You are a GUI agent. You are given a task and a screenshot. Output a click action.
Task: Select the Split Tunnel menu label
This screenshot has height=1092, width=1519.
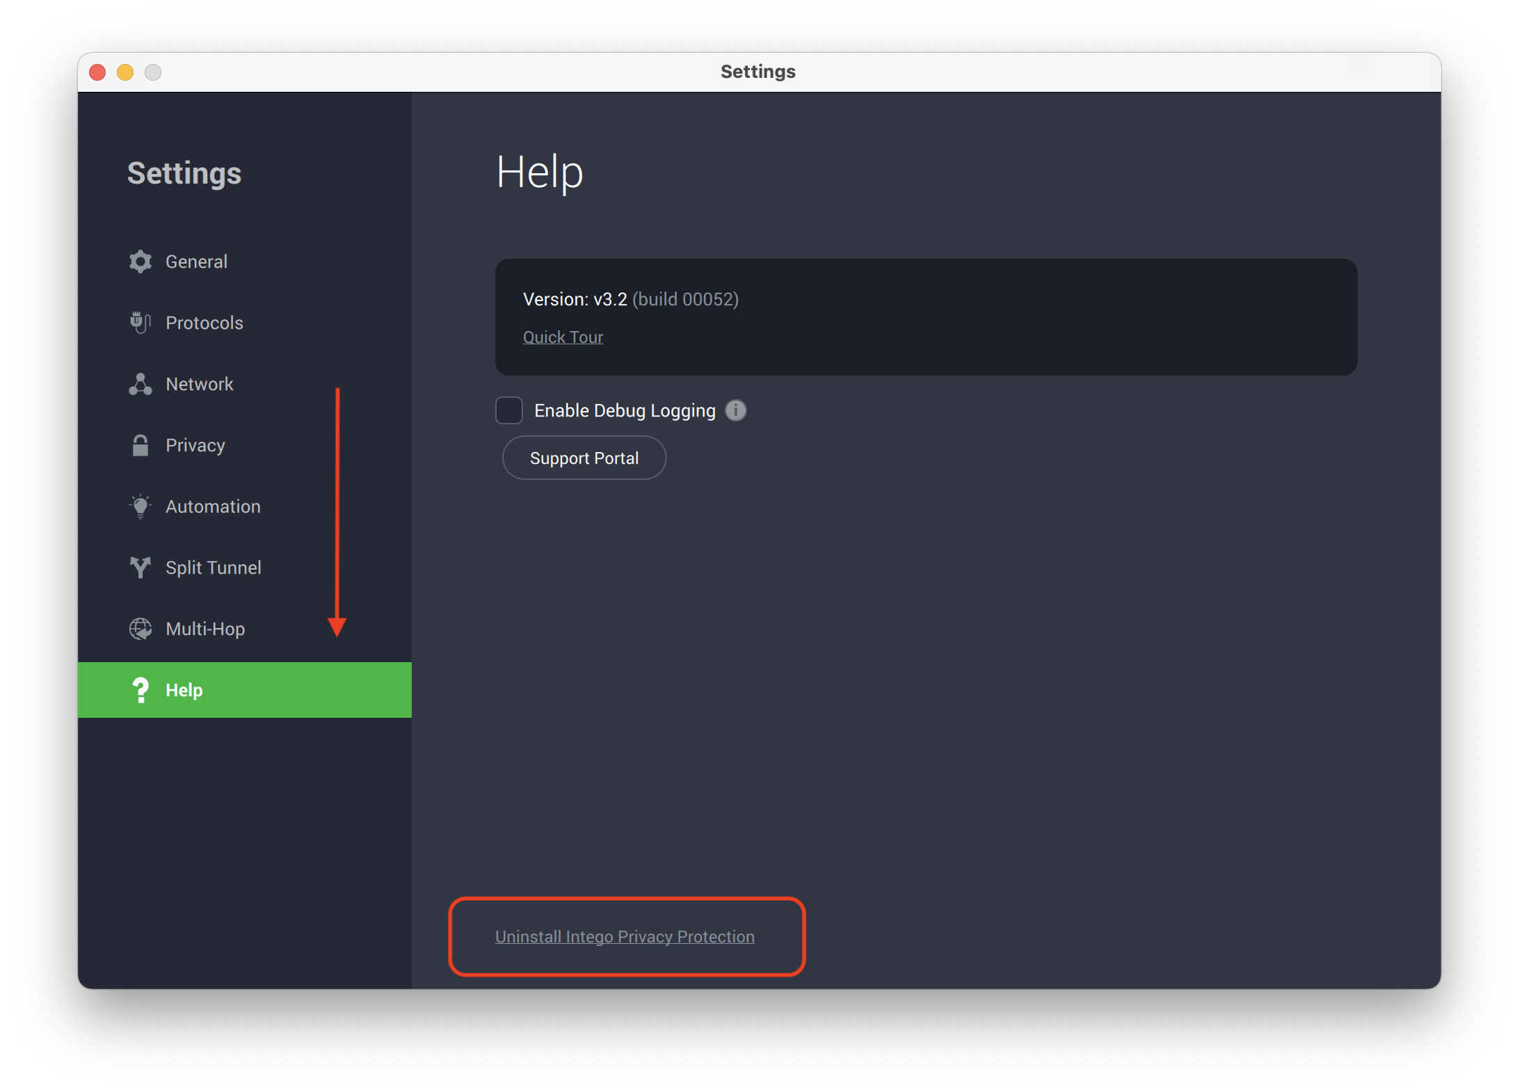[214, 568]
